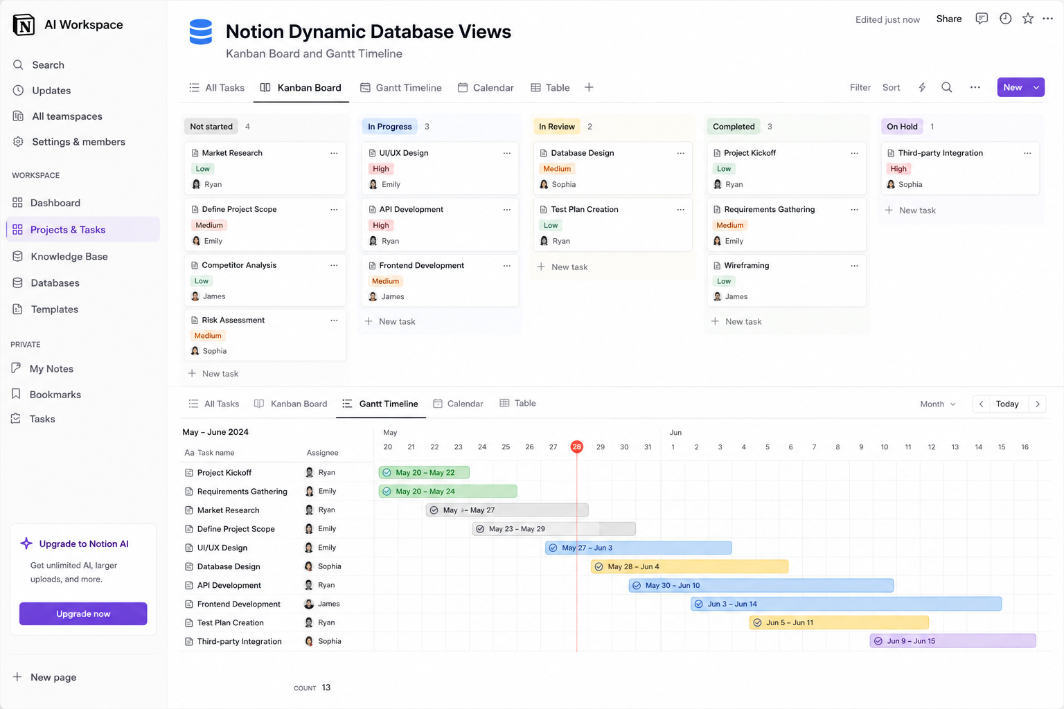The width and height of the screenshot is (1064, 709).
Task: Toggle check on May 23 – May 29 bar
Action: [480, 529]
